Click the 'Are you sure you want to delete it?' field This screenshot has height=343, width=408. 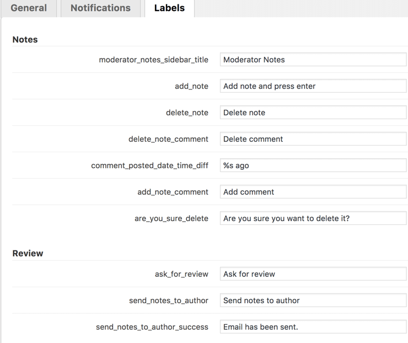click(313, 218)
